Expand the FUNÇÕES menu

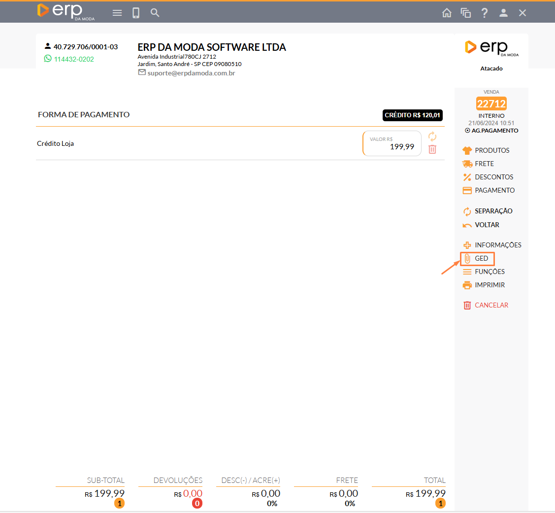[489, 272]
